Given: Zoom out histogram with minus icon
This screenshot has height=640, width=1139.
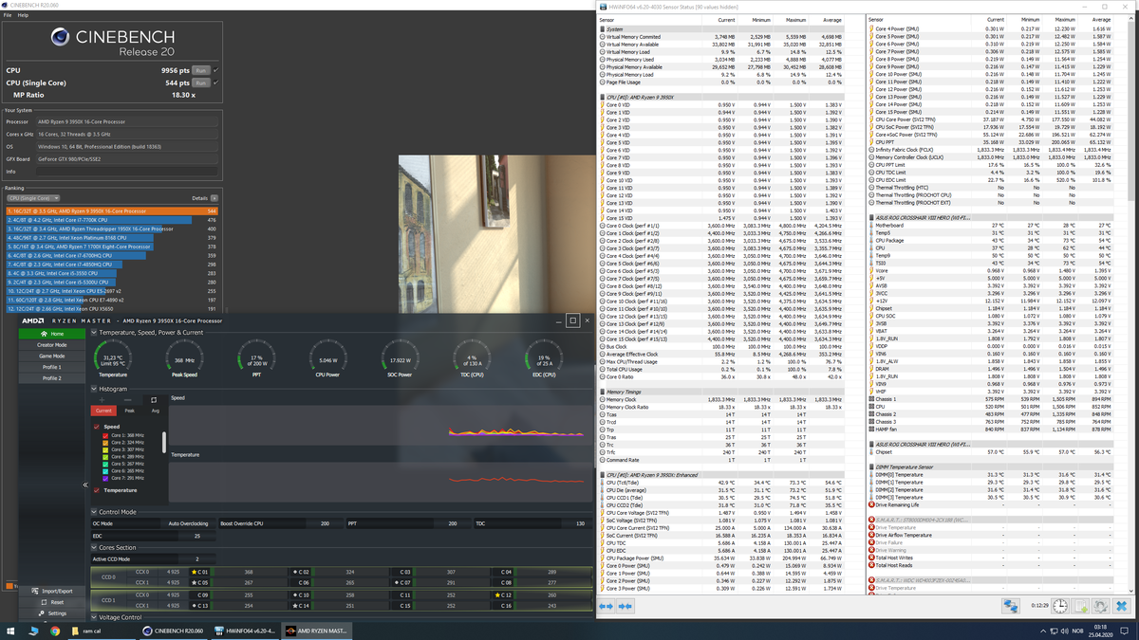Looking at the screenshot, I should tap(126, 399).
